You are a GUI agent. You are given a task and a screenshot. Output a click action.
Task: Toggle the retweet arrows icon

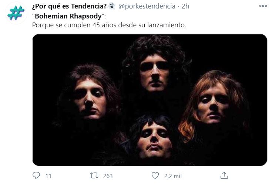[x=94, y=176]
